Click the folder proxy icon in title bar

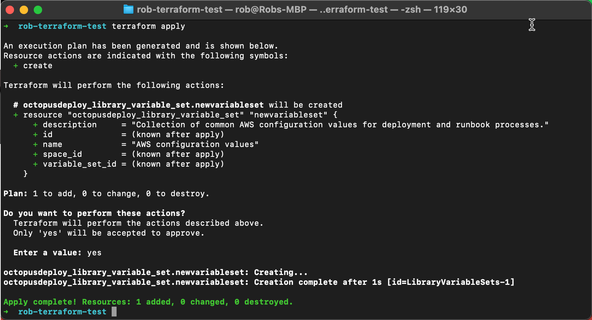[x=129, y=9]
